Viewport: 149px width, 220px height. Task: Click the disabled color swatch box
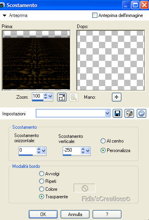pyautogui.click(x=84, y=188)
